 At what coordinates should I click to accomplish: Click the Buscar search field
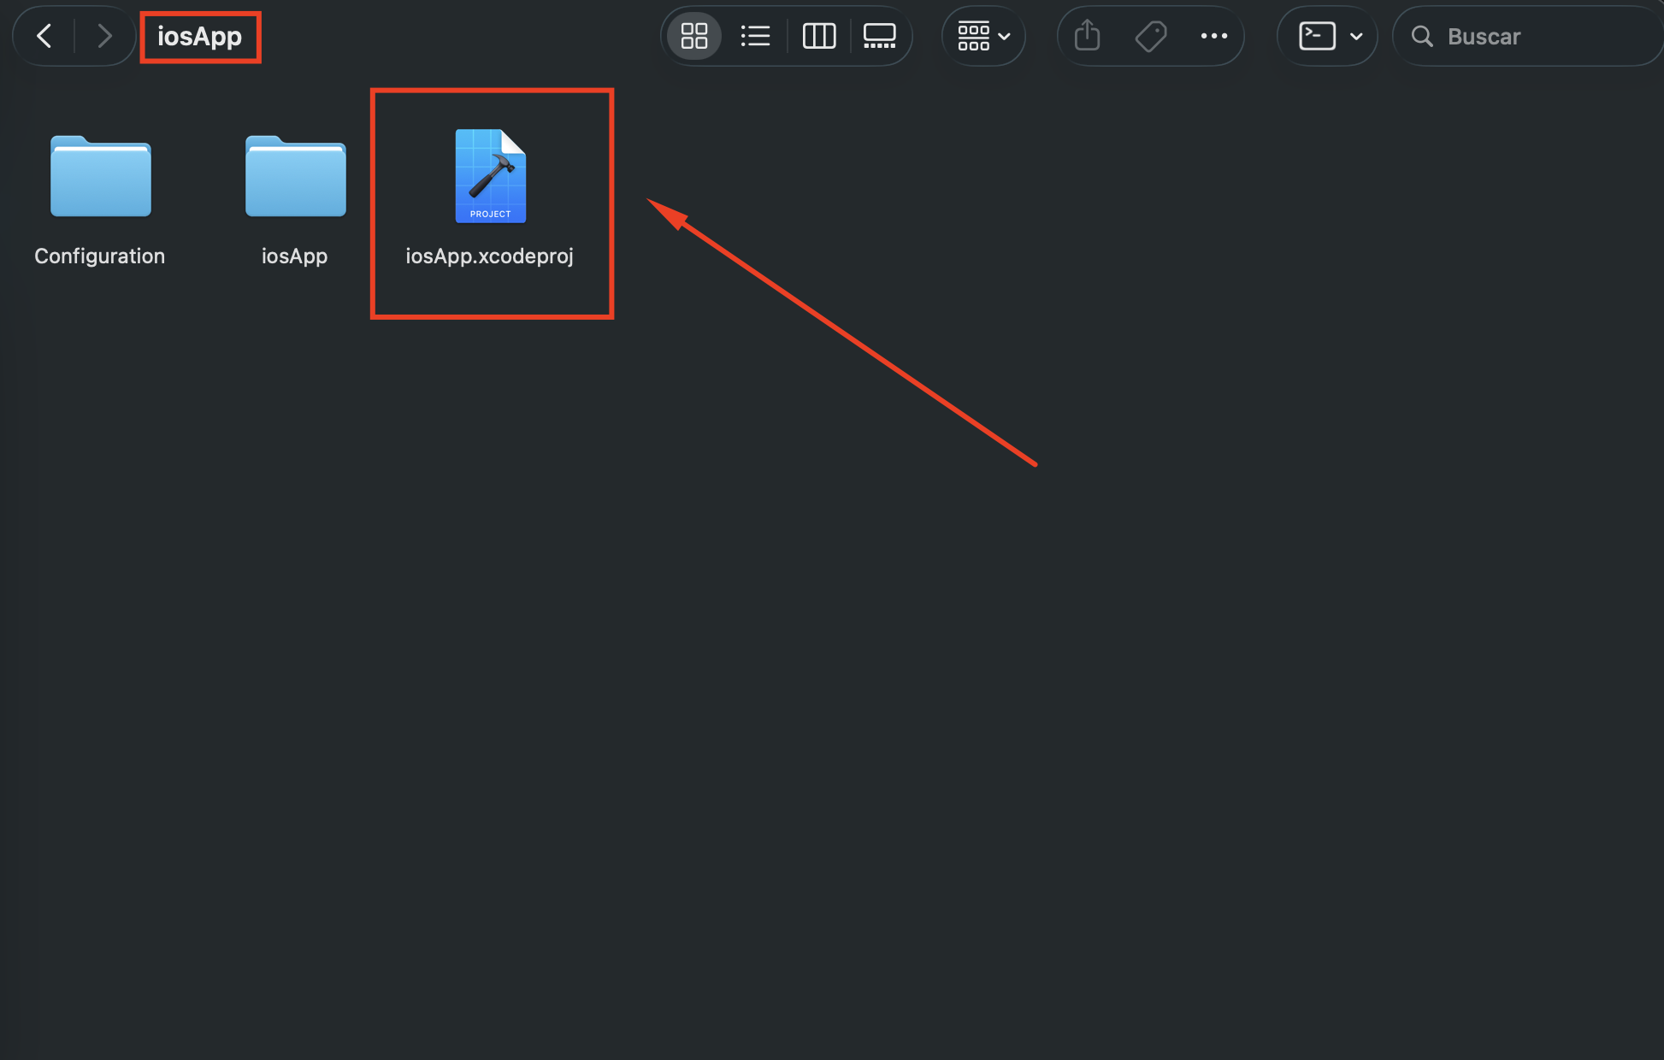point(1530,36)
